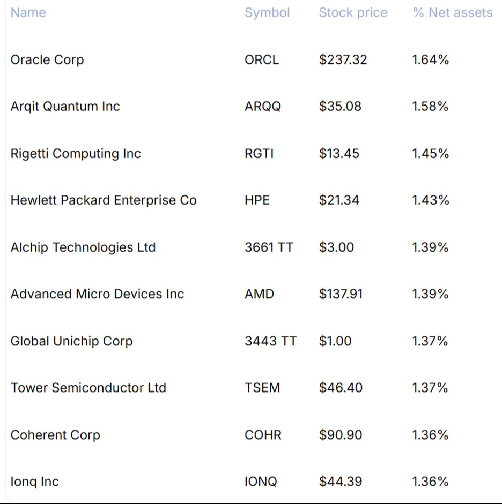Select Arqit Quantum Inc row name
Viewport: 502px width, 504px height.
click(x=65, y=107)
